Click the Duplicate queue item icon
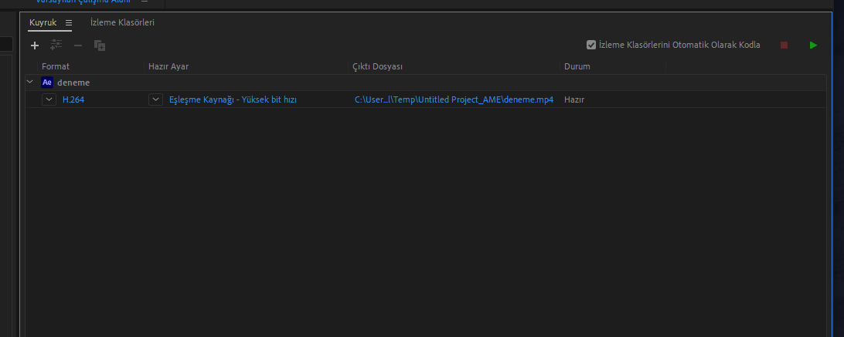This screenshot has width=844, height=337. coord(100,45)
